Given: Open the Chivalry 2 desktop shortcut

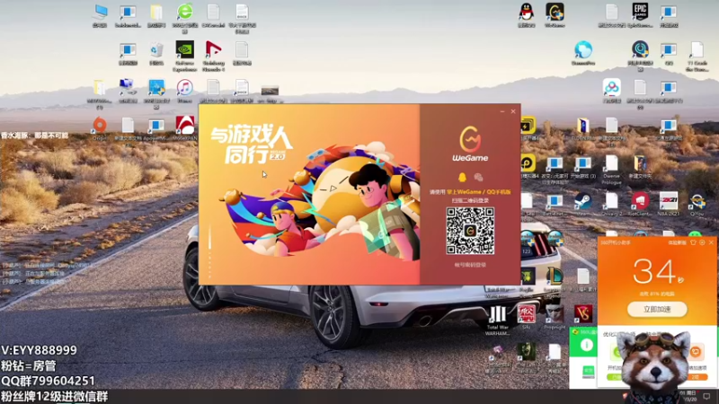Looking at the screenshot, I should click(612, 205).
